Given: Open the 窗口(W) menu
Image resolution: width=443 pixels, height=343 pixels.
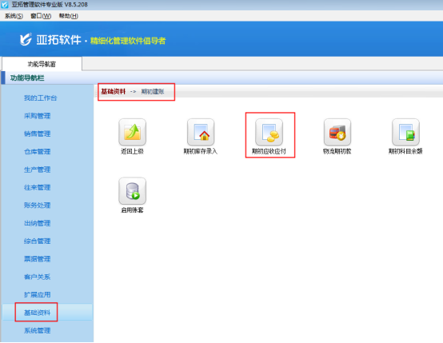Looking at the screenshot, I should 41,16.
